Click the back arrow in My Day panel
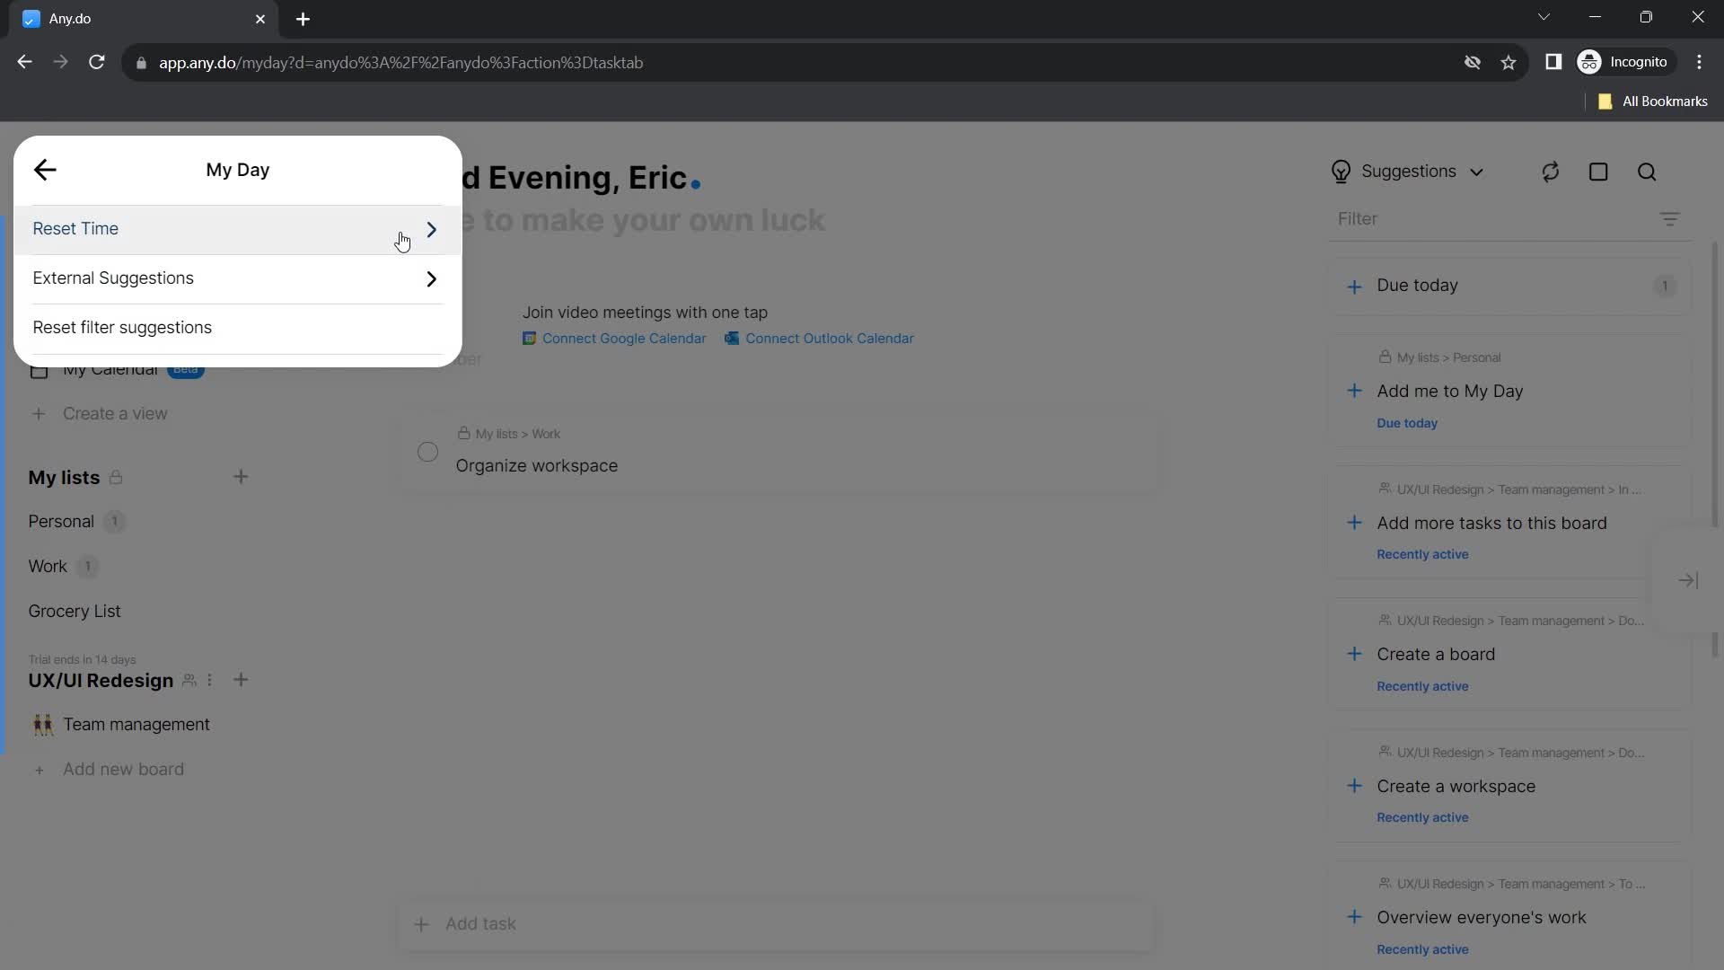This screenshot has height=970, width=1724. pos(45,170)
